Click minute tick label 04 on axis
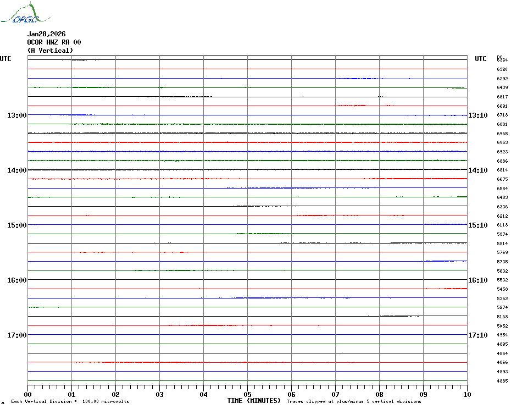The image size is (511, 409). tap(204, 395)
